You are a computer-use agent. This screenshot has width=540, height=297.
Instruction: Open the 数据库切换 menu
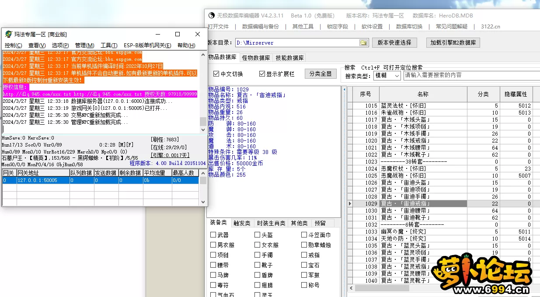click(409, 27)
